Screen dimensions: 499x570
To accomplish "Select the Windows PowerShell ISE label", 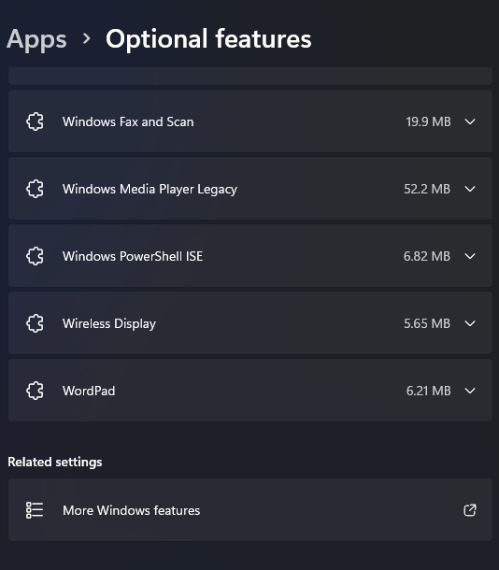I will [x=133, y=256].
